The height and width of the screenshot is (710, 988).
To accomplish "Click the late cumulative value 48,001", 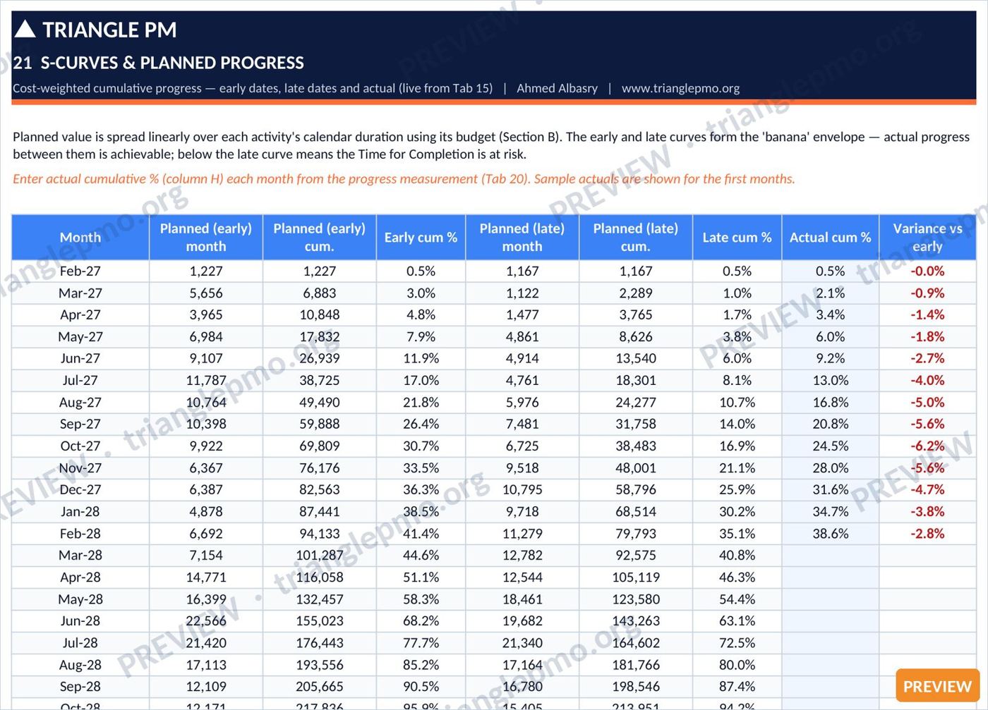I will tap(636, 468).
